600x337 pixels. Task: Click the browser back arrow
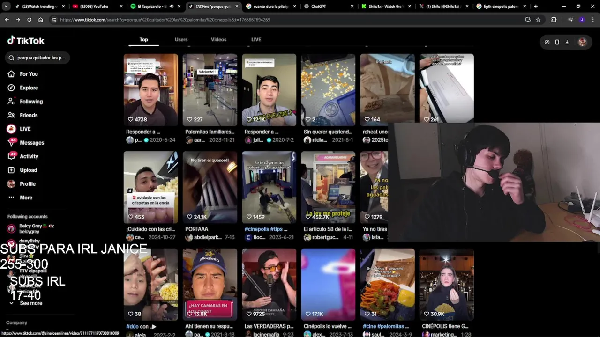7,20
